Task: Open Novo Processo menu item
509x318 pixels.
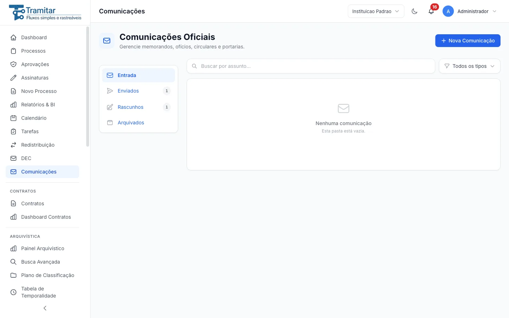Action: (x=42, y=91)
